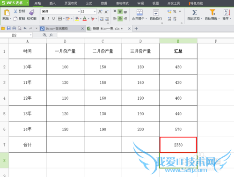This screenshot has height=177, width=234.
Task: Open the fill color dropdown arrow
Action: click(80, 19)
